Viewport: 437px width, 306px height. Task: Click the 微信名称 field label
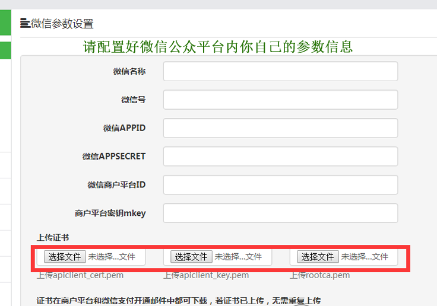coord(129,71)
